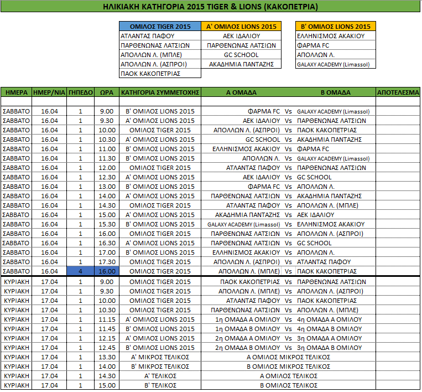Screen dimensions: 422x392
Task: Click 'ΑΚΑΔΗΜΙΑ ΠΑΝΤΑΖΗΣ' in the Saturday 10.30 match
Action: 329,140
